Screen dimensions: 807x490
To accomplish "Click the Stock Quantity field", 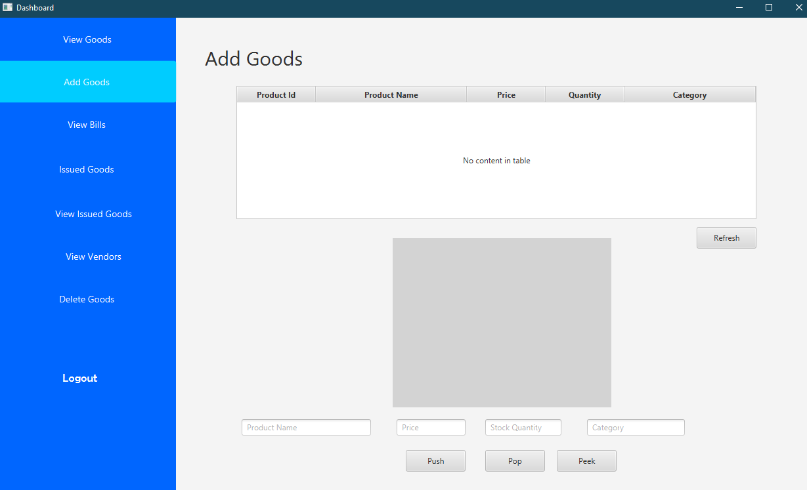I will pyautogui.click(x=522, y=427).
